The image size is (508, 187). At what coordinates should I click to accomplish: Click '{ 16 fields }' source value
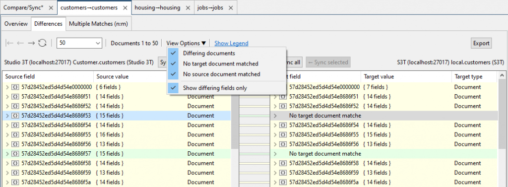point(110,134)
